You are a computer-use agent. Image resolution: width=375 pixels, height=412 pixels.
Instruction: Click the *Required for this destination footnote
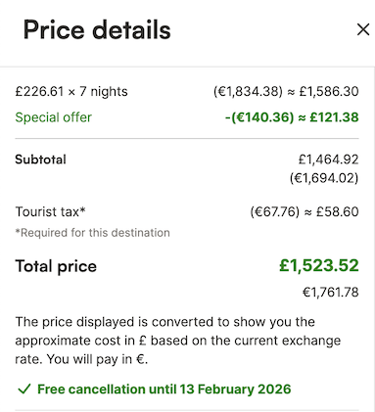tap(93, 233)
